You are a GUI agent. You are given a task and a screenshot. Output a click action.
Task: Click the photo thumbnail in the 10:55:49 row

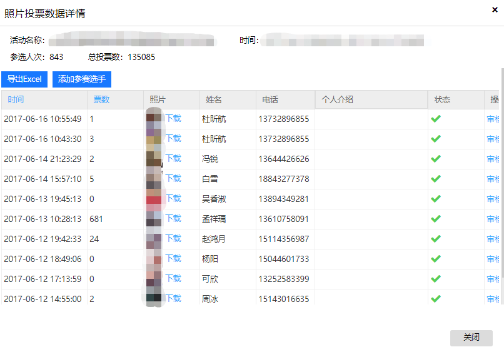pyautogui.click(x=154, y=119)
